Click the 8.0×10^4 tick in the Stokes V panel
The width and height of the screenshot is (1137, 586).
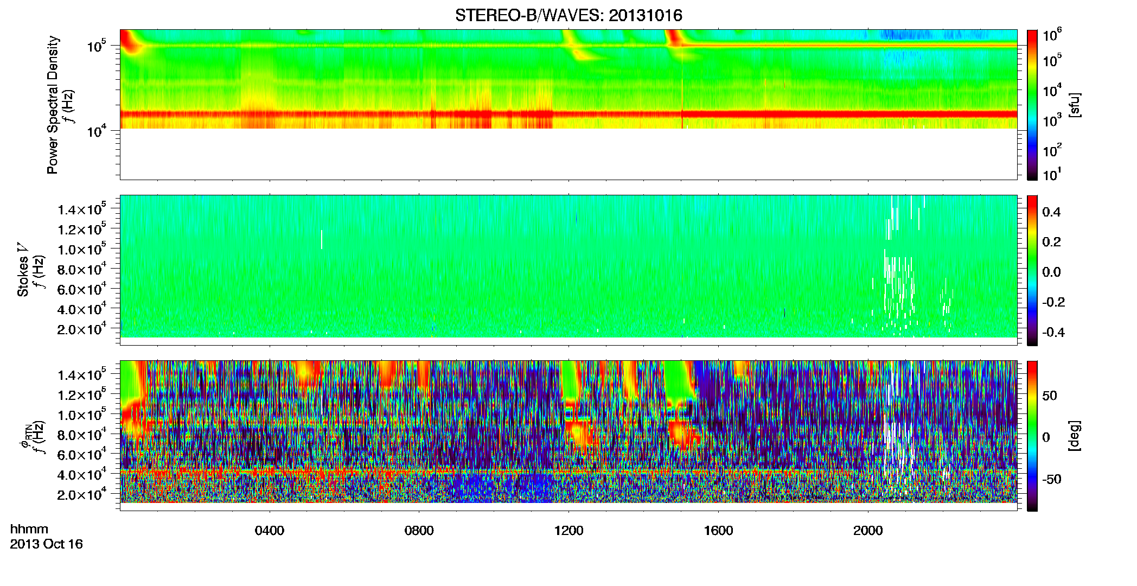(82, 269)
